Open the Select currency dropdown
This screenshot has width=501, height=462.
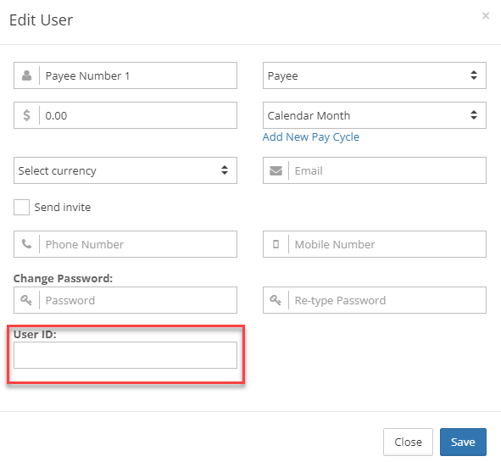[x=125, y=170]
